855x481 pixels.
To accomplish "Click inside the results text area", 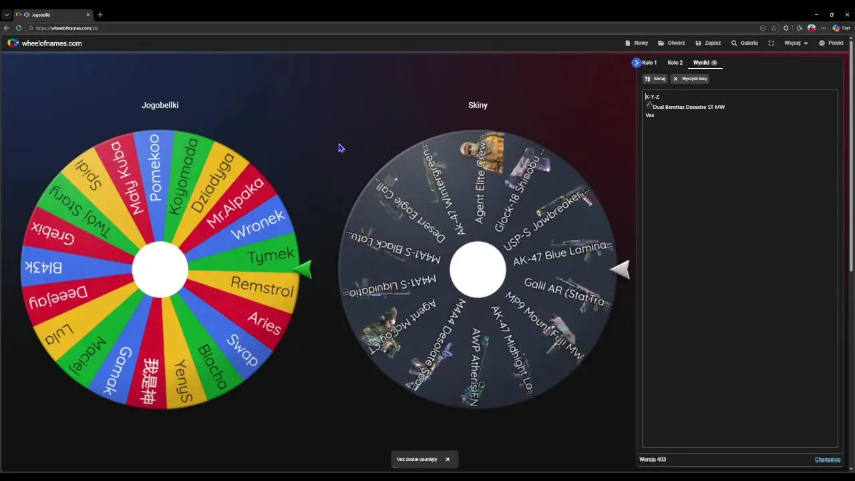I will [x=739, y=268].
